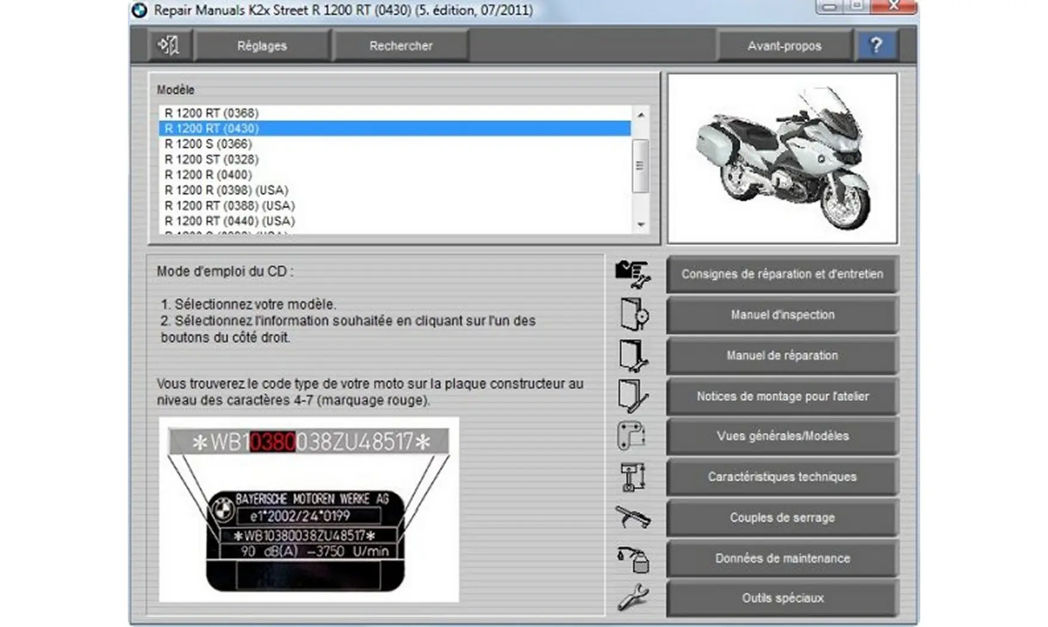Open Outils spéciaux

click(782, 598)
